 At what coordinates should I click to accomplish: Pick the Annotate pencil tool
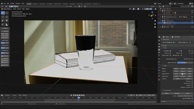3,25
